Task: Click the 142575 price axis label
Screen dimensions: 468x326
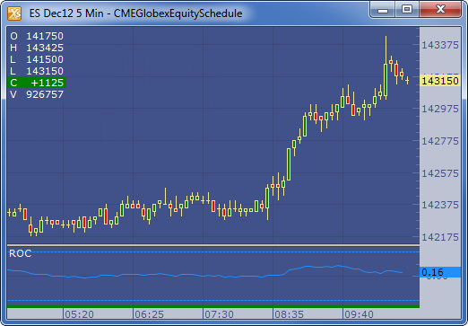Action: (x=440, y=173)
